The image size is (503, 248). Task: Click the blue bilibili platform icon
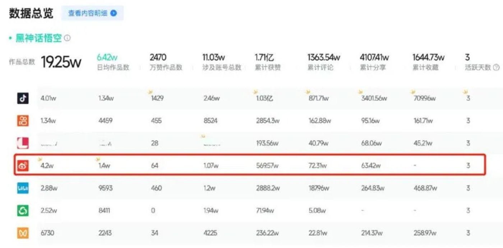click(23, 188)
